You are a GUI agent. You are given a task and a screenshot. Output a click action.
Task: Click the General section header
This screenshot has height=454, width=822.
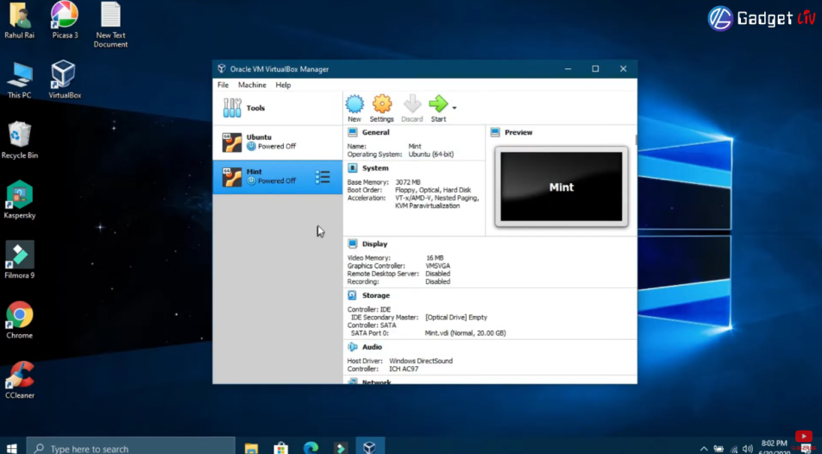click(376, 132)
